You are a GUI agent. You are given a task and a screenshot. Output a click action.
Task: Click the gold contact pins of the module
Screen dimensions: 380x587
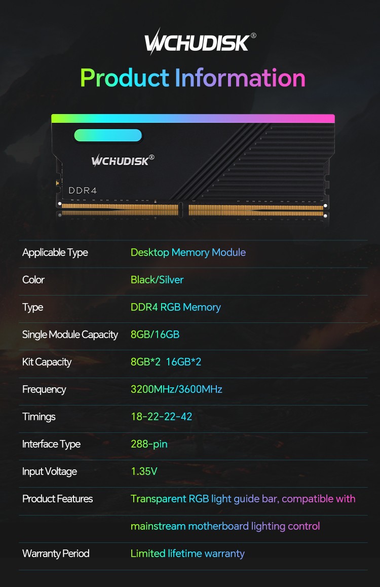coord(193,210)
